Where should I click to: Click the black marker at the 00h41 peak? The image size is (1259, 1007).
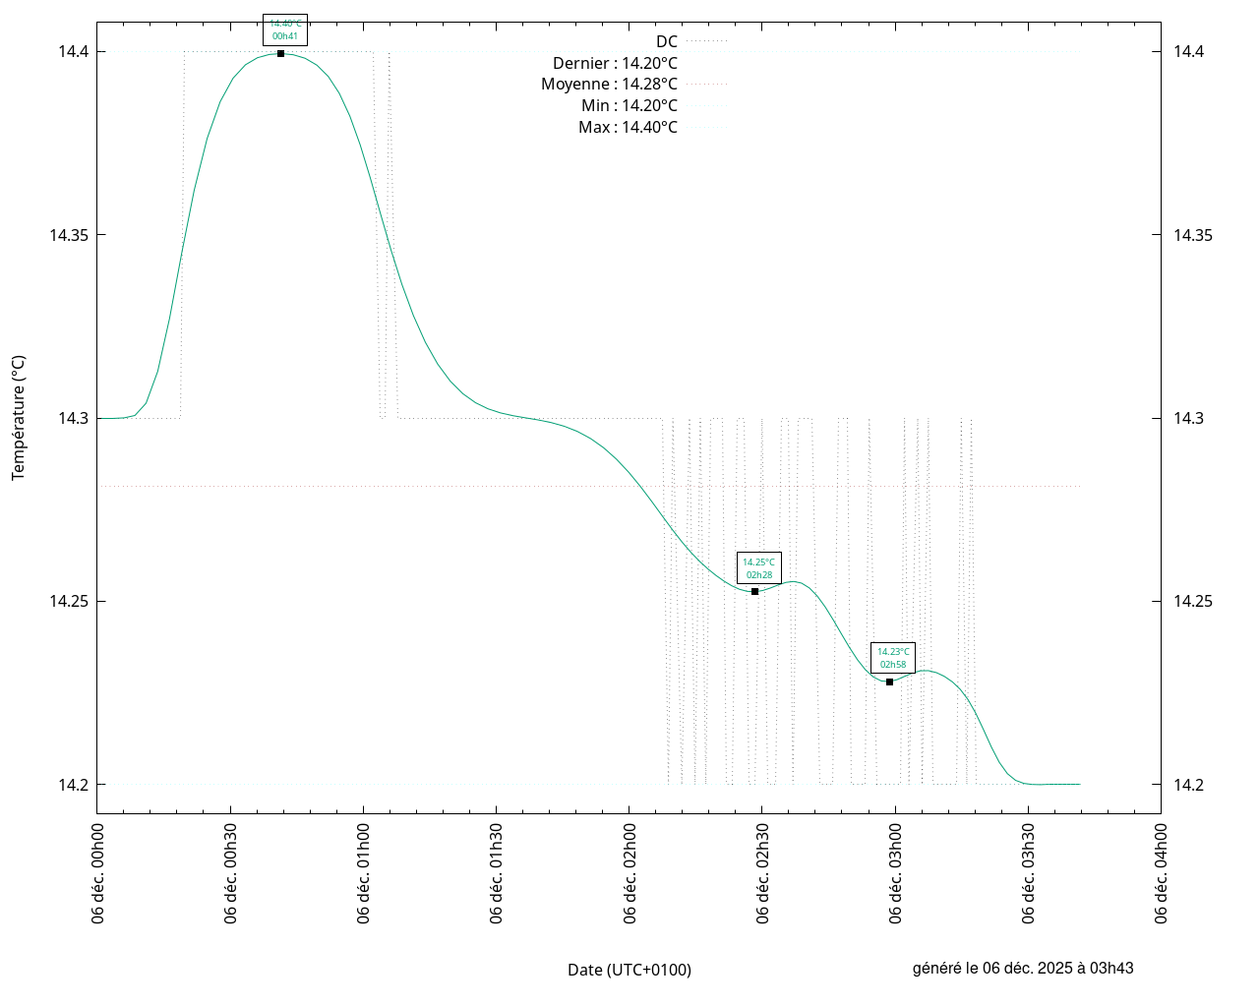[x=280, y=53]
